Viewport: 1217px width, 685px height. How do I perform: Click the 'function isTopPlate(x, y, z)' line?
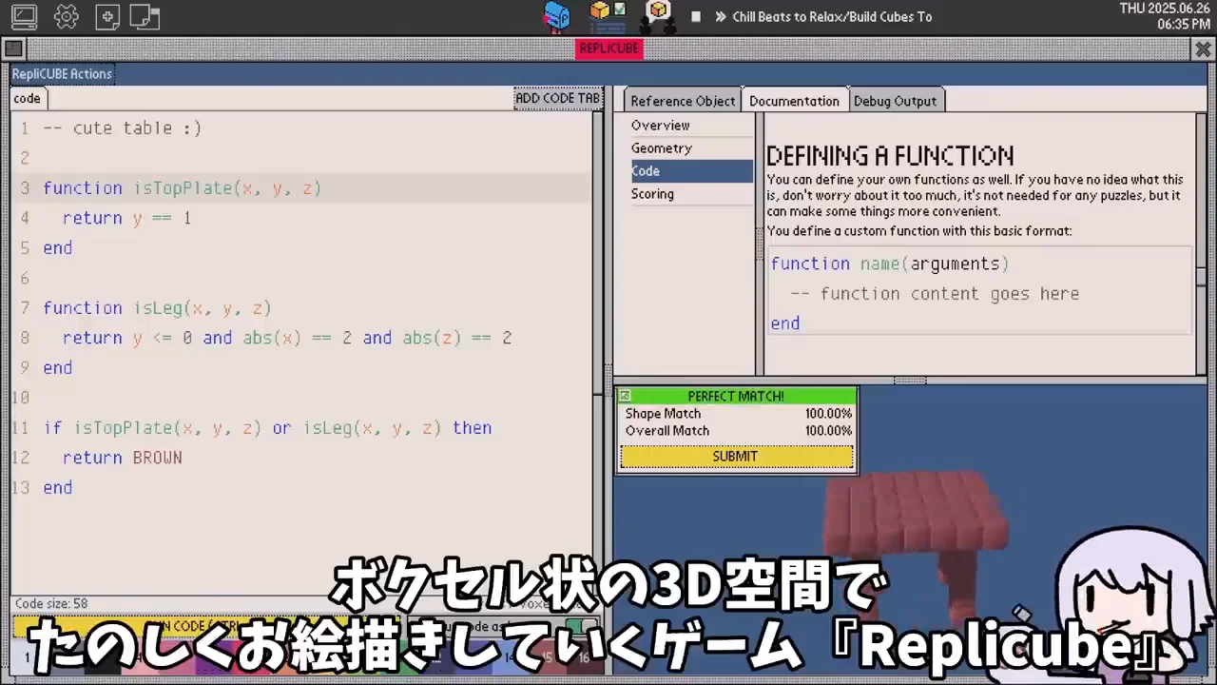coord(183,188)
